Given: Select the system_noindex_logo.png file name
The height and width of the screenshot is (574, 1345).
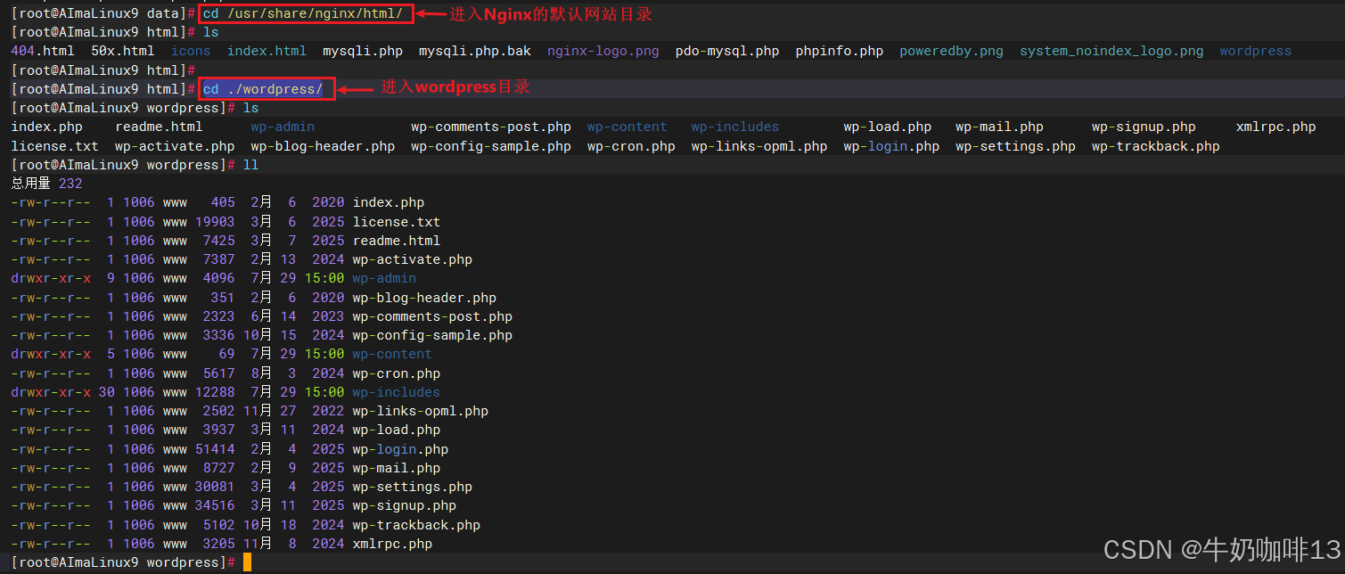Looking at the screenshot, I should pos(1111,51).
